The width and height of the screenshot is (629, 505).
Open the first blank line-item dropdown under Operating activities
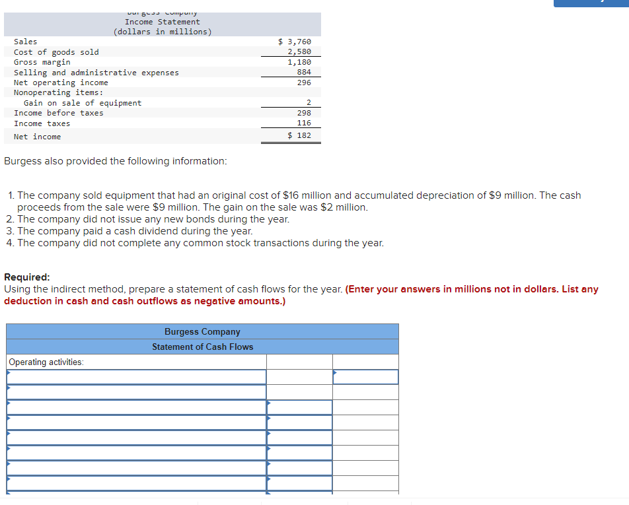[136, 377]
